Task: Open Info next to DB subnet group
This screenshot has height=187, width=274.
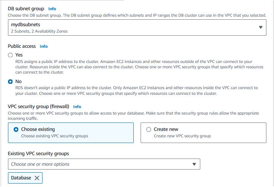Action: tap(52, 9)
